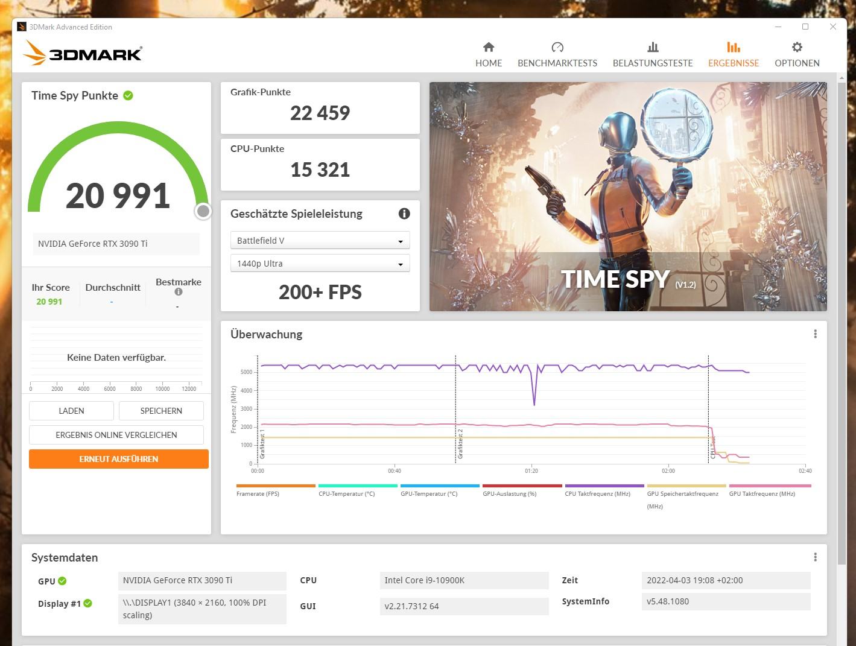856x646 pixels.
Task: Open the HOME tab
Action: click(x=489, y=54)
